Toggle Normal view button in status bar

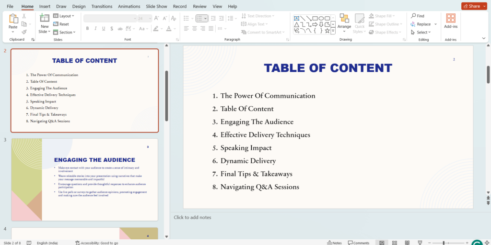pos(382,243)
